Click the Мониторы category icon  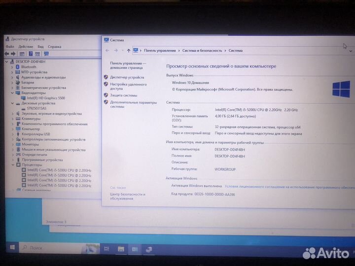[x=18, y=144]
